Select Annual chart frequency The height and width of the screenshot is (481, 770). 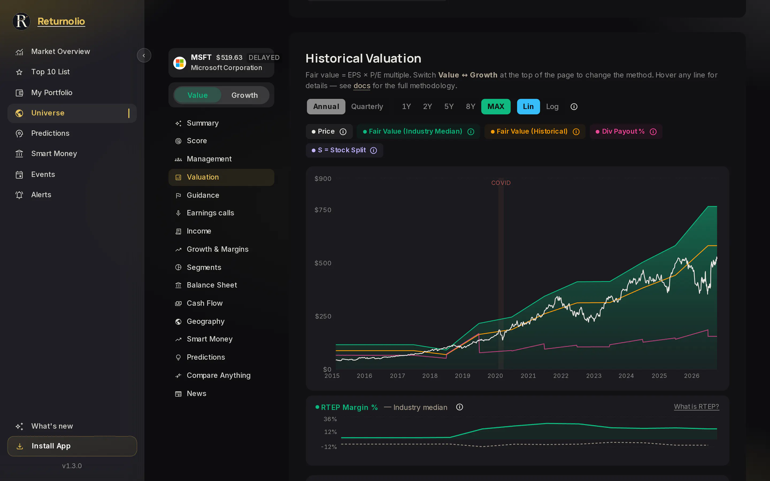point(326,107)
